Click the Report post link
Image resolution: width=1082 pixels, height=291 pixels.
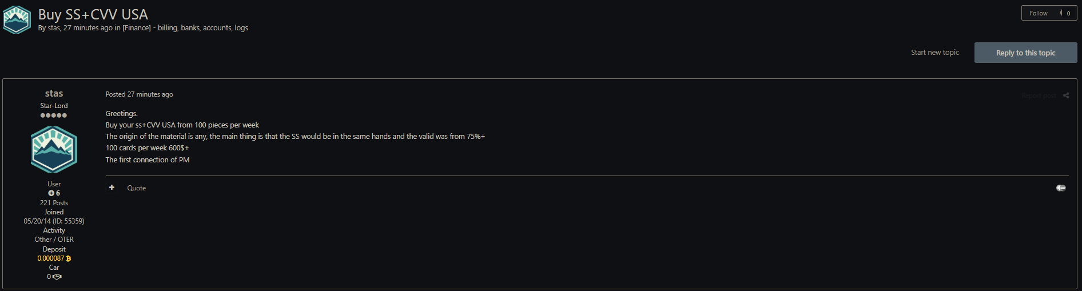tap(1039, 95)
